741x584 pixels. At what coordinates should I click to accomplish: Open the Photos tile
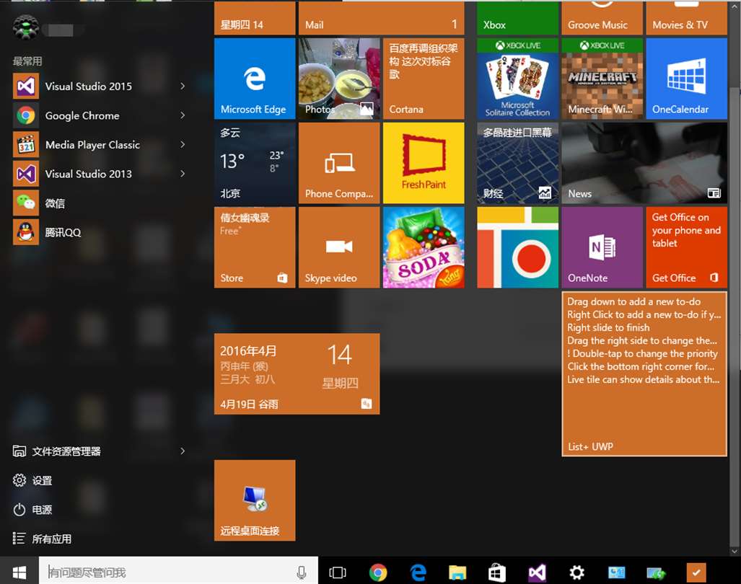[339, 79]
